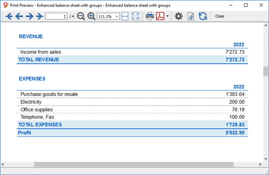Click the REVENUE section heading
269x175 pixels.
point(31,37)
